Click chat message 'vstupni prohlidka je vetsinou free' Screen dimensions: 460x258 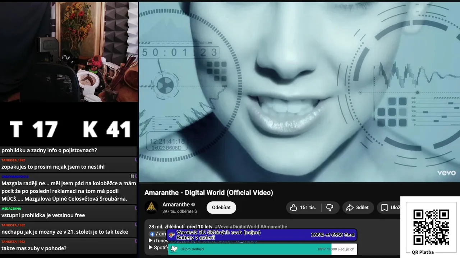point(43,215)
